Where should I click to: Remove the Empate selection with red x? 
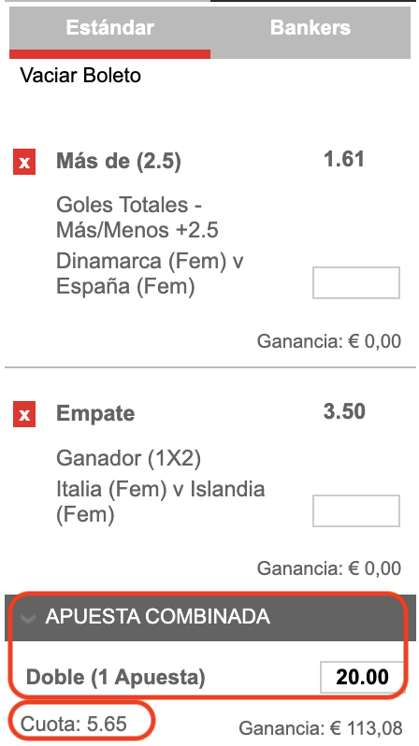[24, 414]
